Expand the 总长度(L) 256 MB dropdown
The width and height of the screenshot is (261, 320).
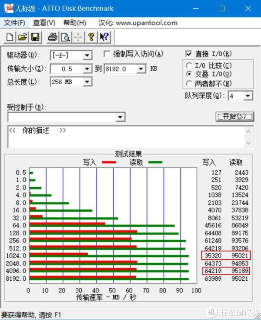coord(87,82)
